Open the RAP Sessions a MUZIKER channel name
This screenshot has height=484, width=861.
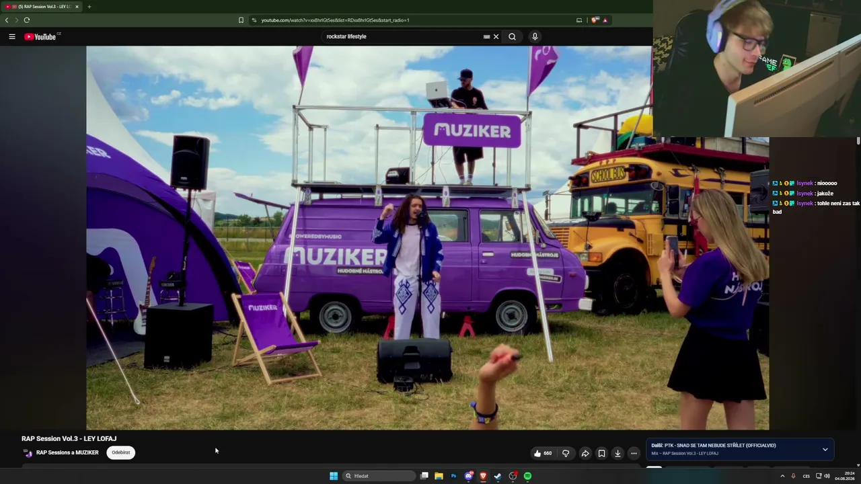pos(67,452)
